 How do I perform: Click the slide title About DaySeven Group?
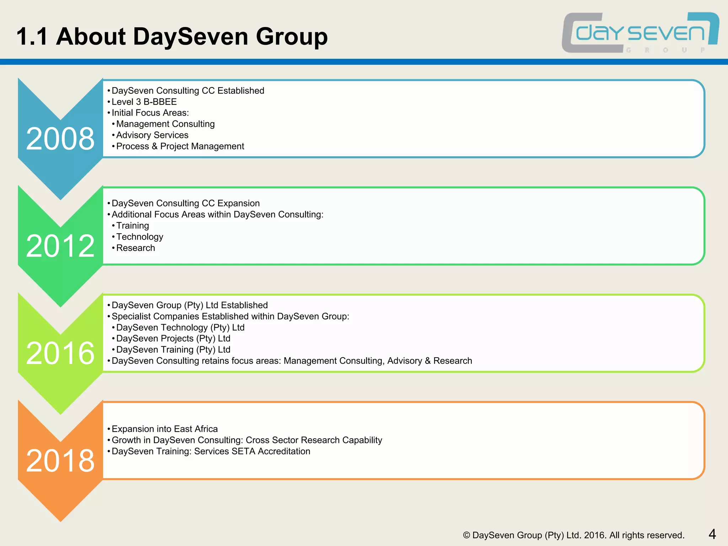[x=172, y=36]
